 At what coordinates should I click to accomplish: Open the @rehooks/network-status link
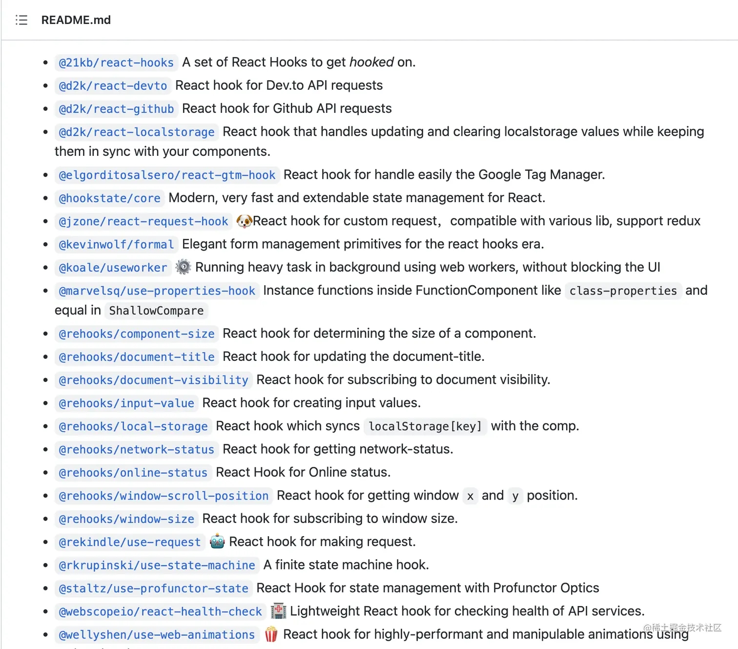coord(136,450)
